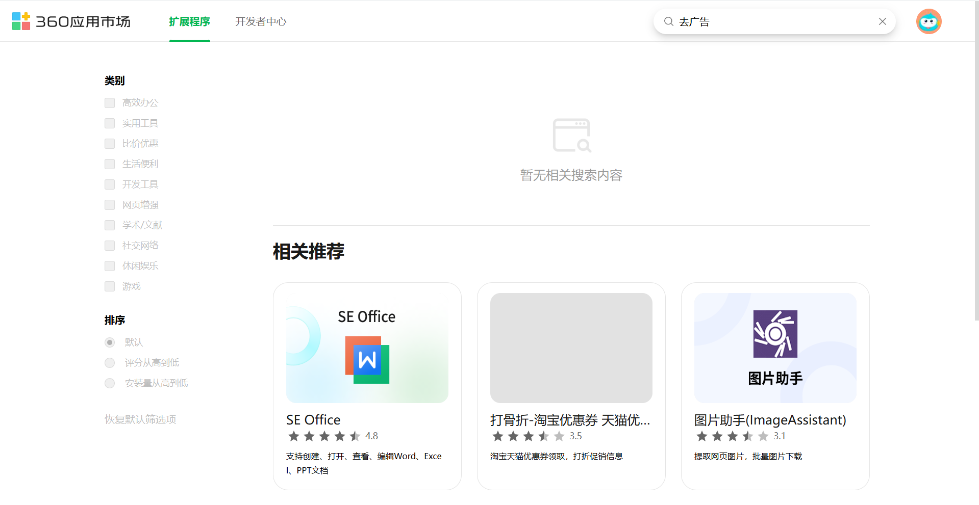
Task: Click description 淘宝天猫优惠券领取，打折促销信息
Action: tap(557, 457)
